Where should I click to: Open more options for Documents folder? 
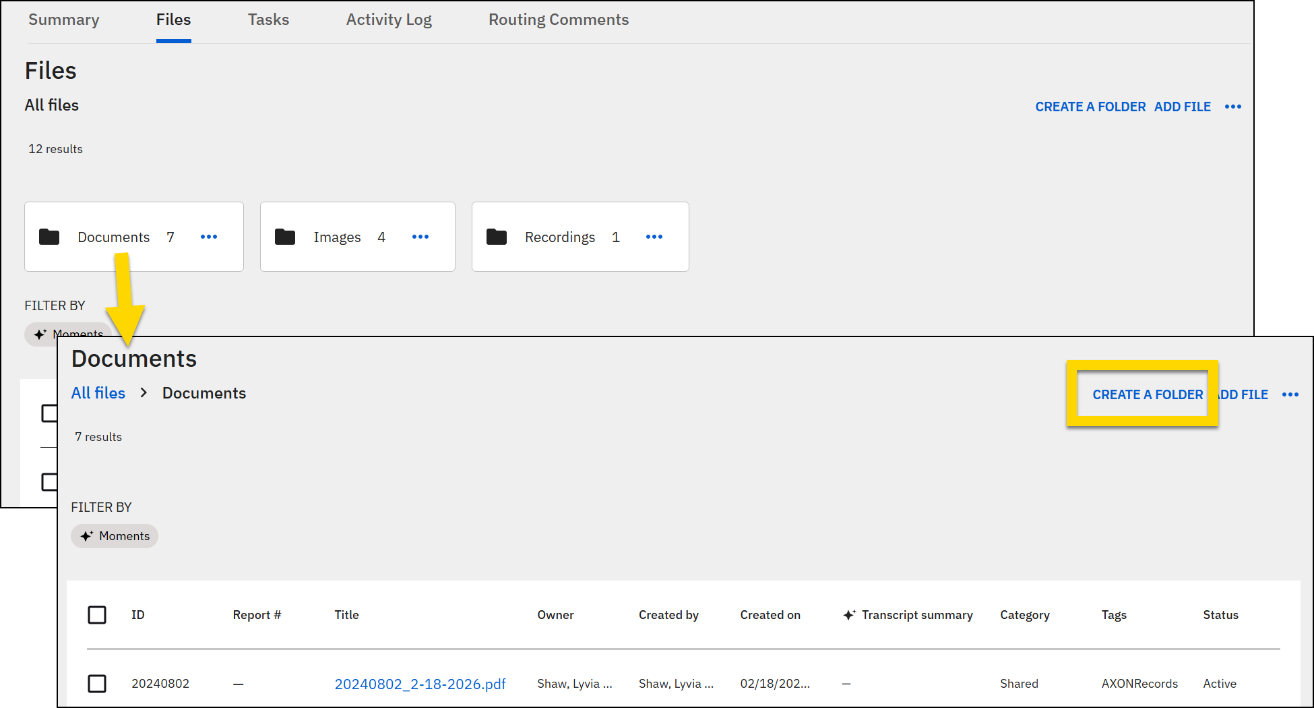(209, 237)
